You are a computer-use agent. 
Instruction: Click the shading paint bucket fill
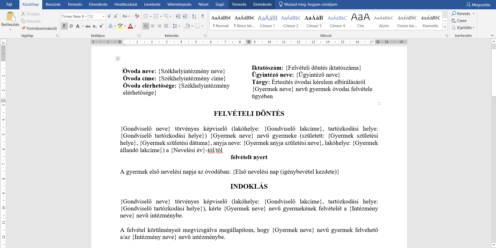pyautogui.click(x=188, y=26)
